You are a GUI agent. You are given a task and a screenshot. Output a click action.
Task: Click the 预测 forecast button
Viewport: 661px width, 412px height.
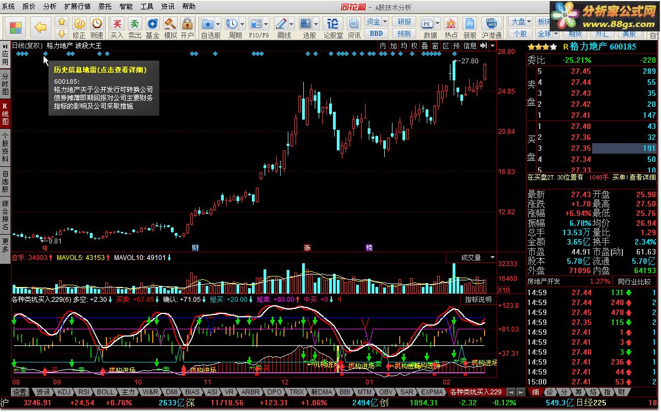(404, 34)
